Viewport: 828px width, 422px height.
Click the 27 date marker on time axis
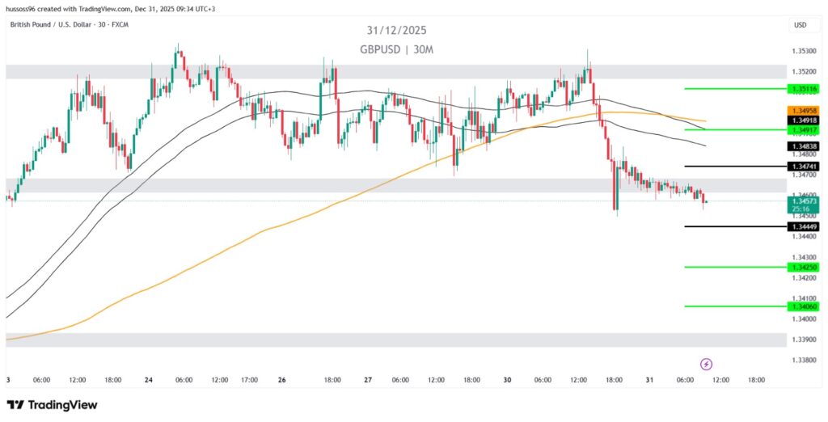tap(368, 380)
